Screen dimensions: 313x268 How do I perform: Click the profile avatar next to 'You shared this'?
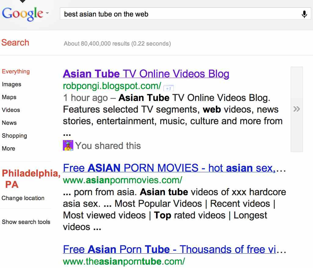click(x=68, y=145)
